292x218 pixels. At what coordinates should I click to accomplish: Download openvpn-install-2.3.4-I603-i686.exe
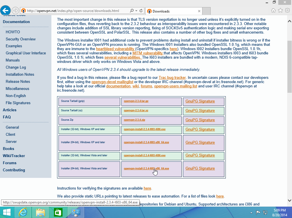tap(144, 155)
